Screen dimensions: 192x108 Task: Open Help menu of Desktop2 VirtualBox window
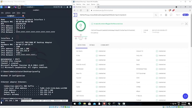click(x=98, y=4)
